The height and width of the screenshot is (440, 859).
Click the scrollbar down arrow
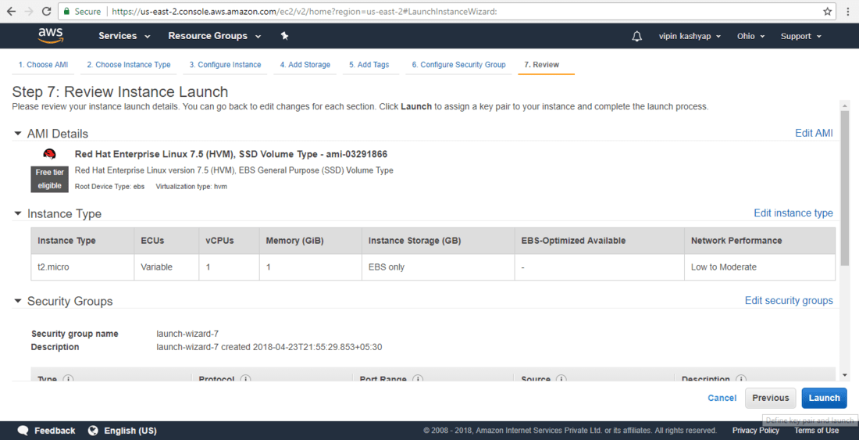point(844,375)
